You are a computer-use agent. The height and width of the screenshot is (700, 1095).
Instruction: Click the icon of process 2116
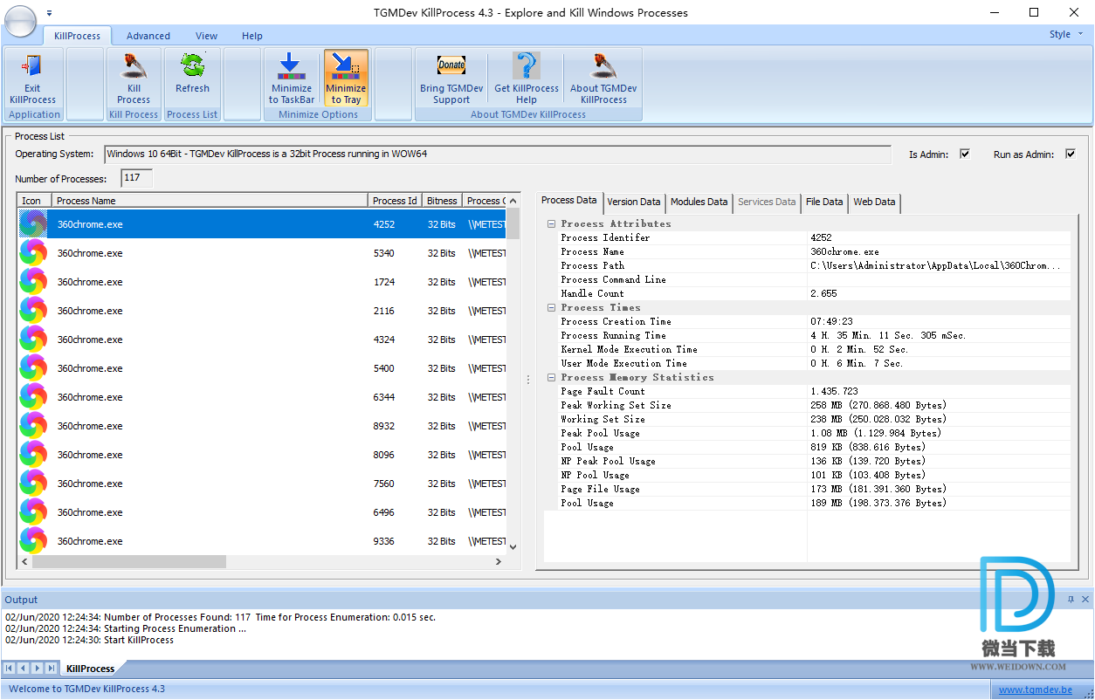pos(33,311)
